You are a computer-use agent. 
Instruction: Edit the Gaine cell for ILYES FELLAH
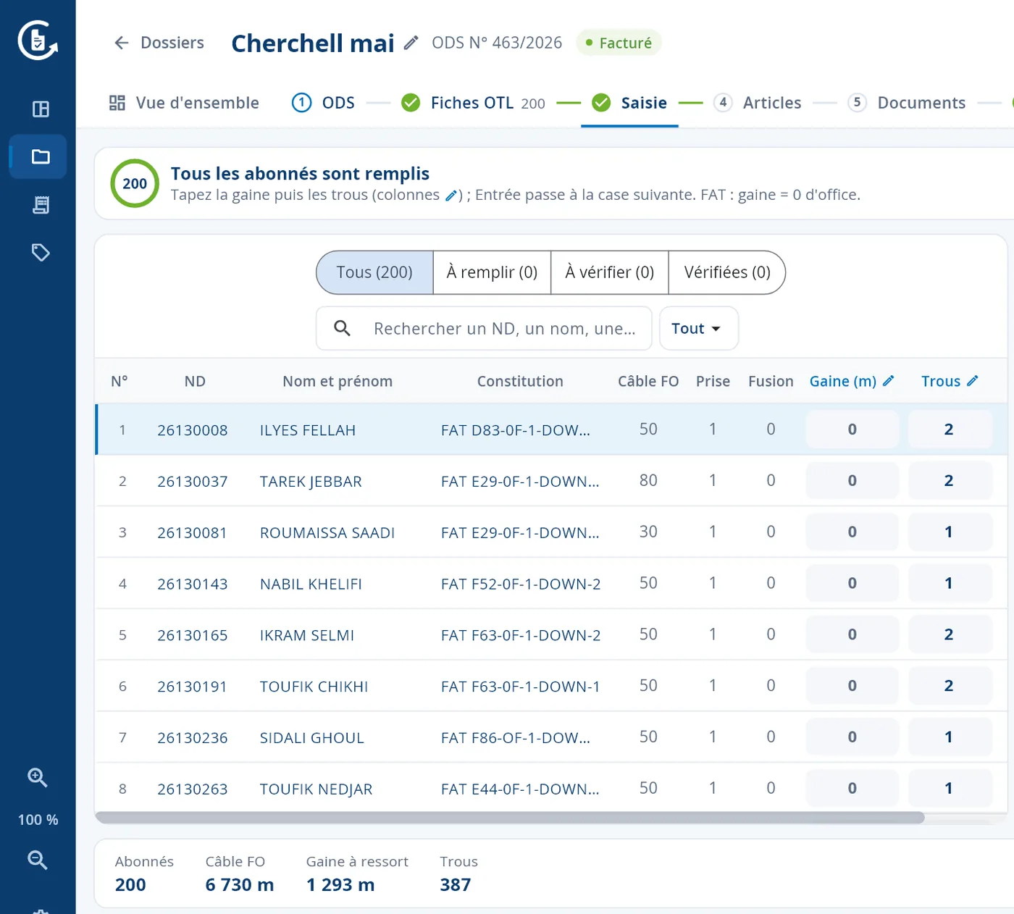coord(852,429)
